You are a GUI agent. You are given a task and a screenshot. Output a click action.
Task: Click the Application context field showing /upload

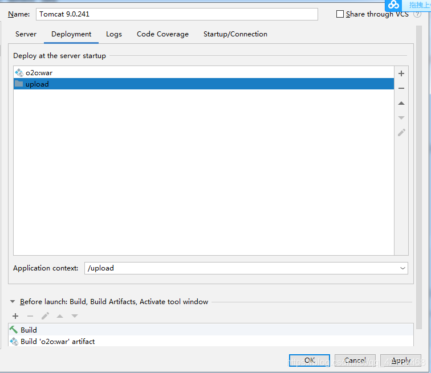246,268
